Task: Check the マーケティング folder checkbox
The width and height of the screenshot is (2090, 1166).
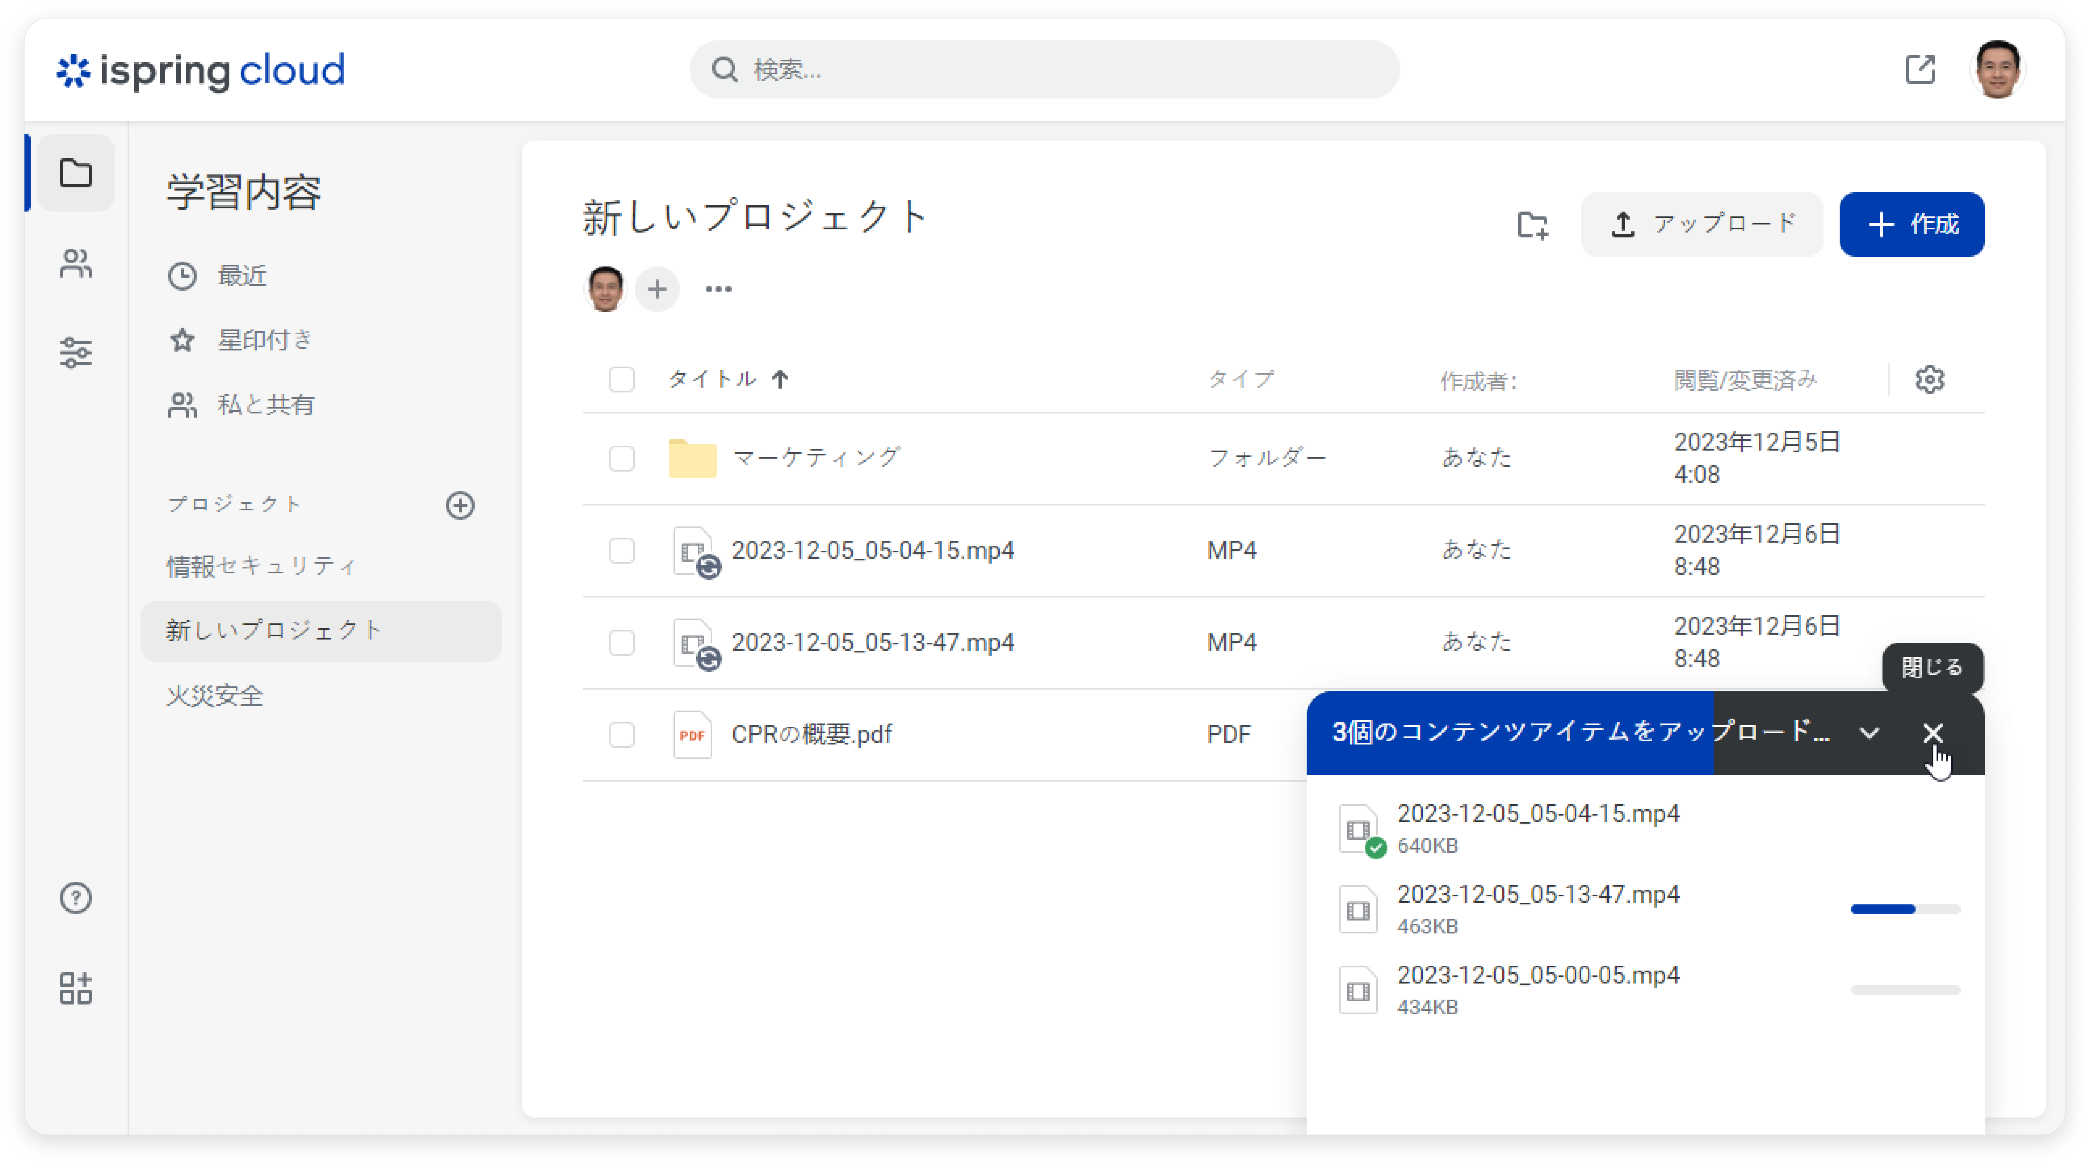Action: 621,459
